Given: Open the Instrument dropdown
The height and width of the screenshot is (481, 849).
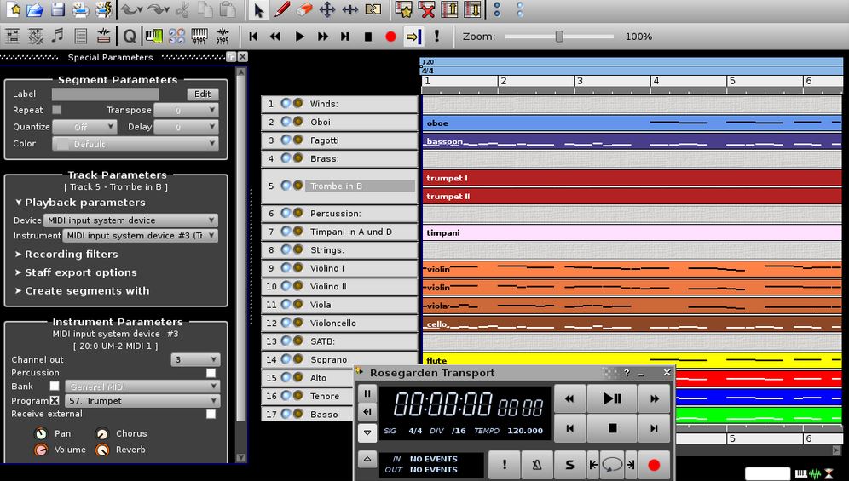Looking at the screenshot, I should [x=141, y=235].
